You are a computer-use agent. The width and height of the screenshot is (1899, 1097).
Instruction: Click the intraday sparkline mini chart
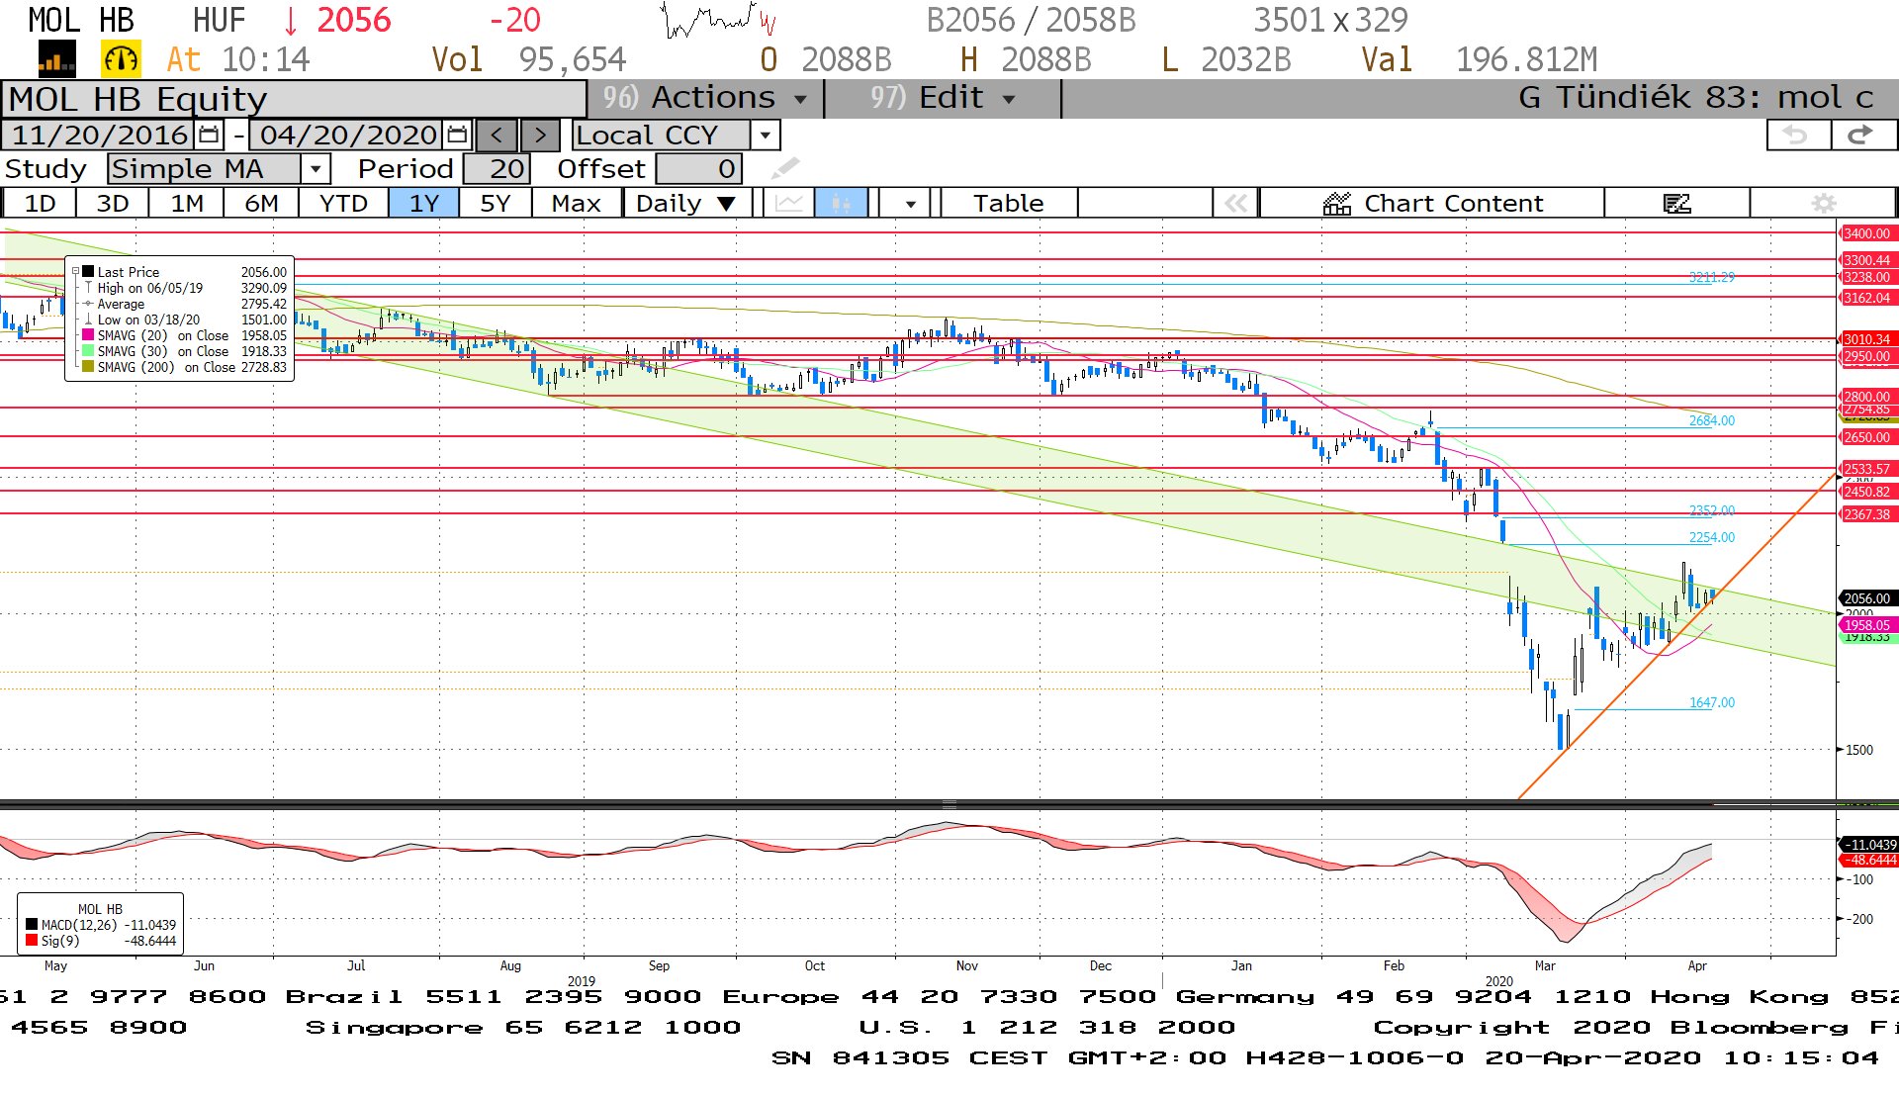[719, 20]
